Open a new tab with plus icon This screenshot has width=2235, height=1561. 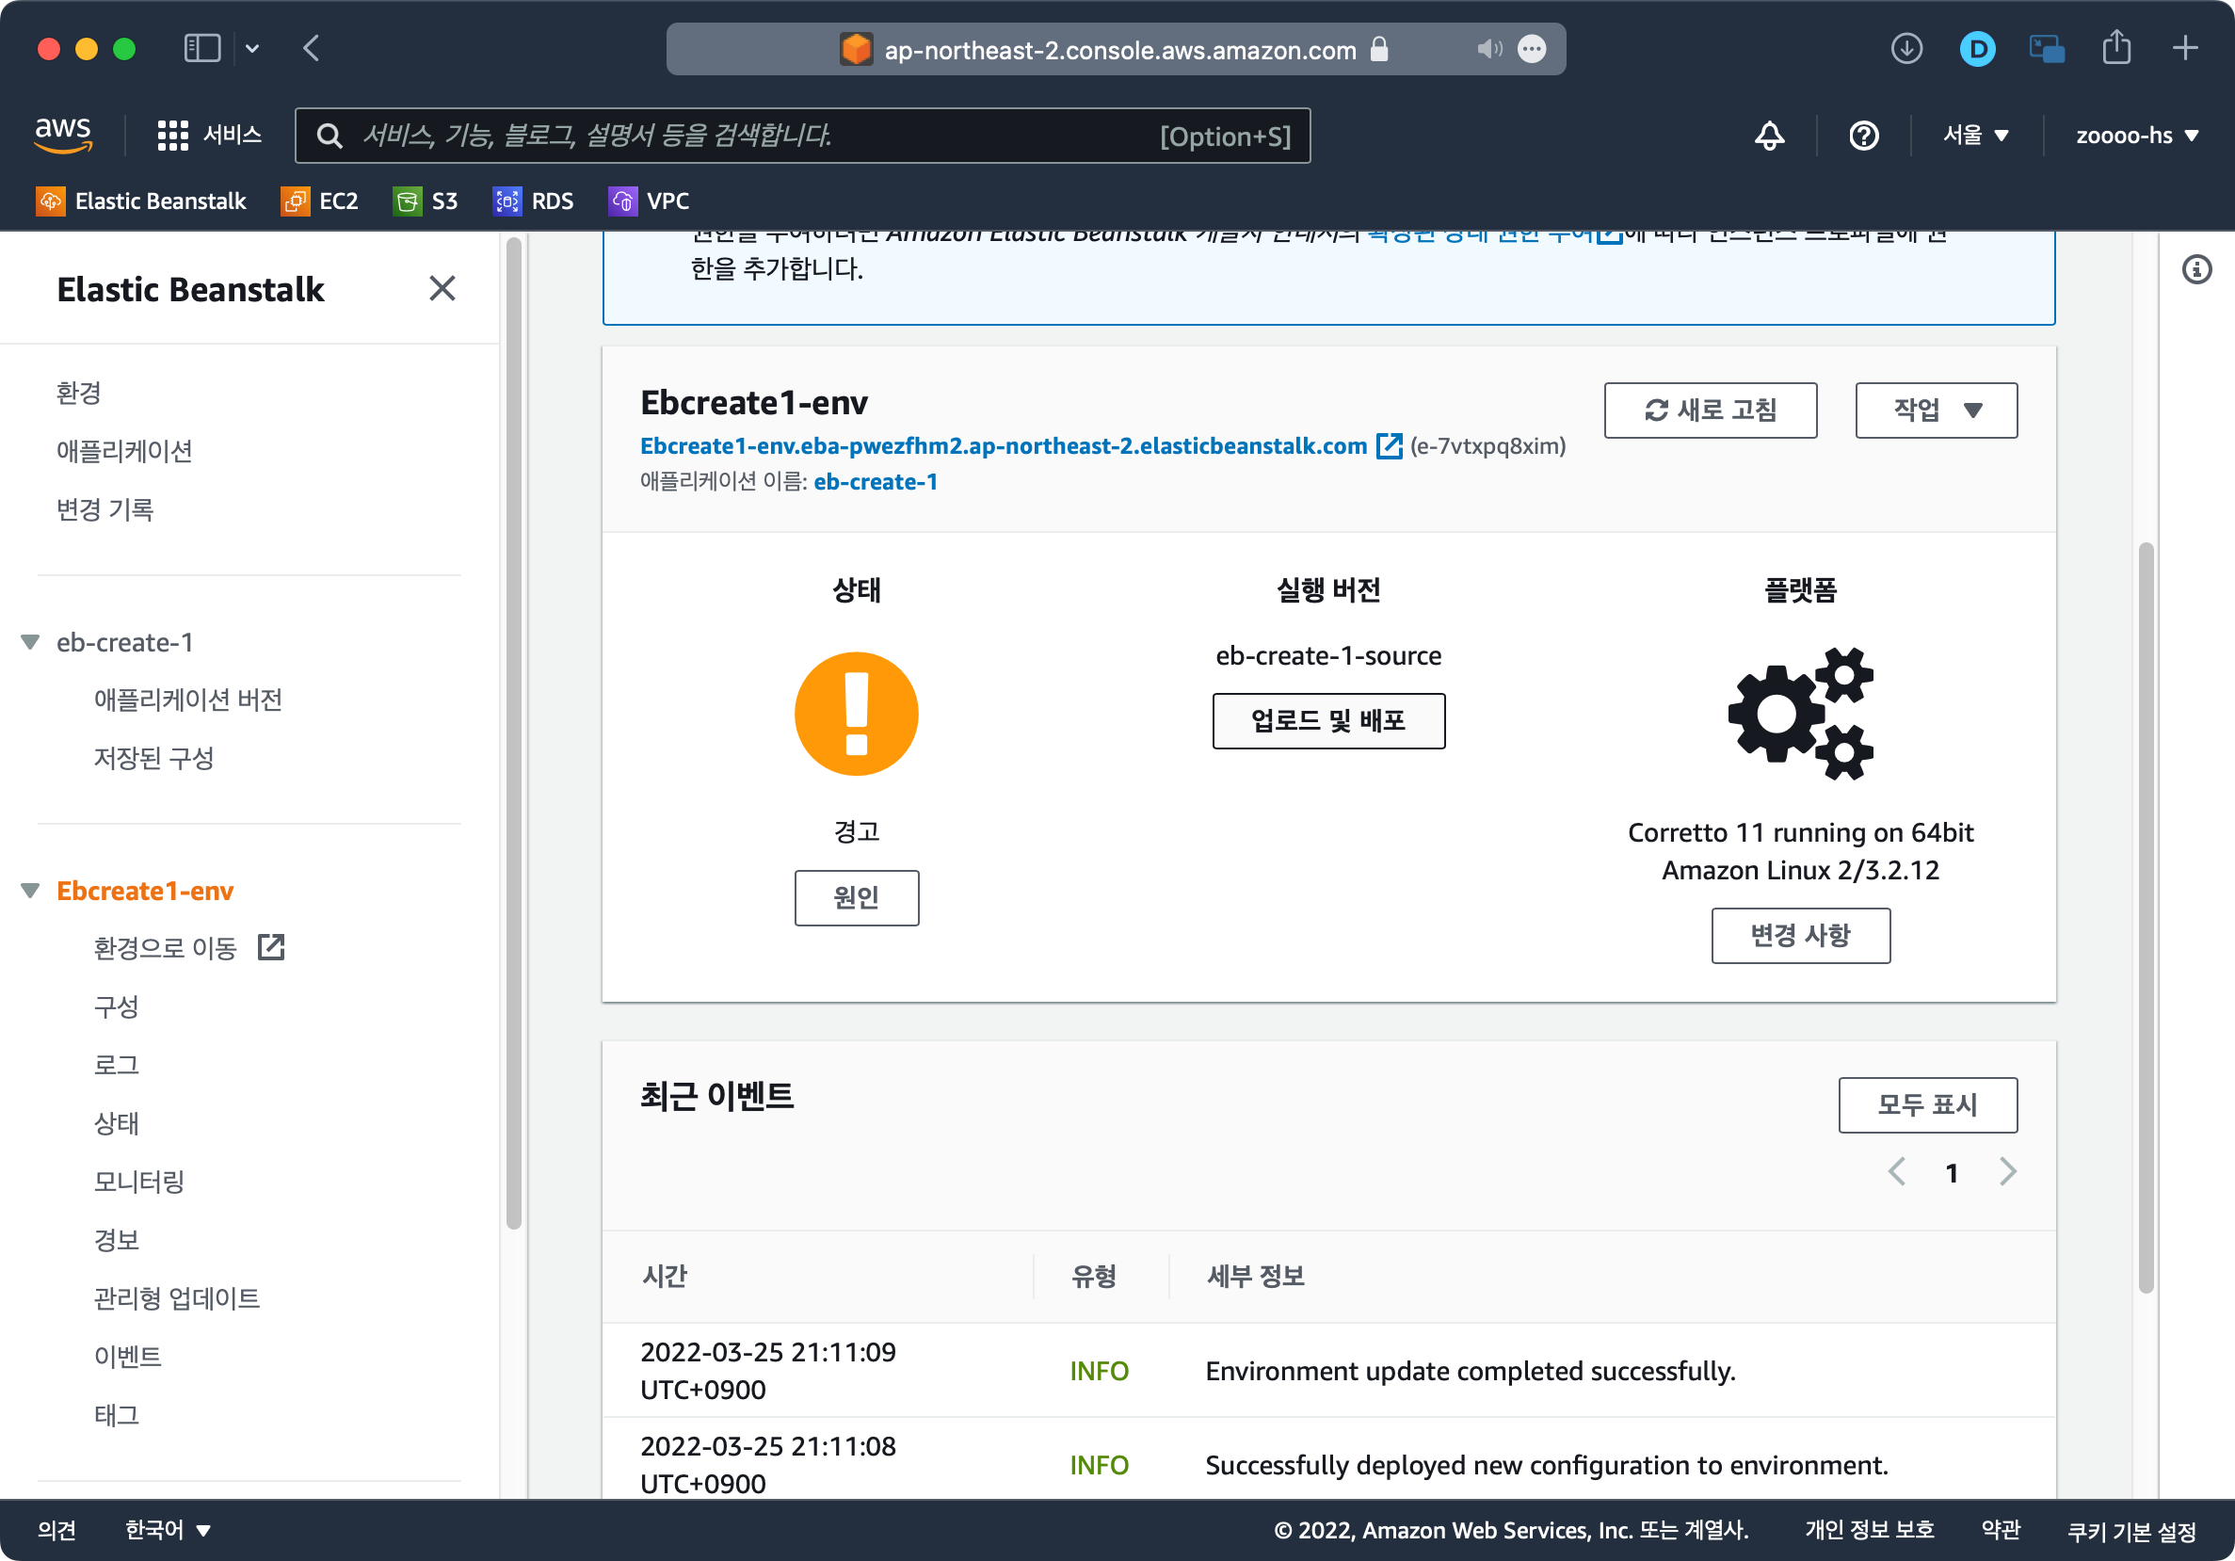point(2184,48)
